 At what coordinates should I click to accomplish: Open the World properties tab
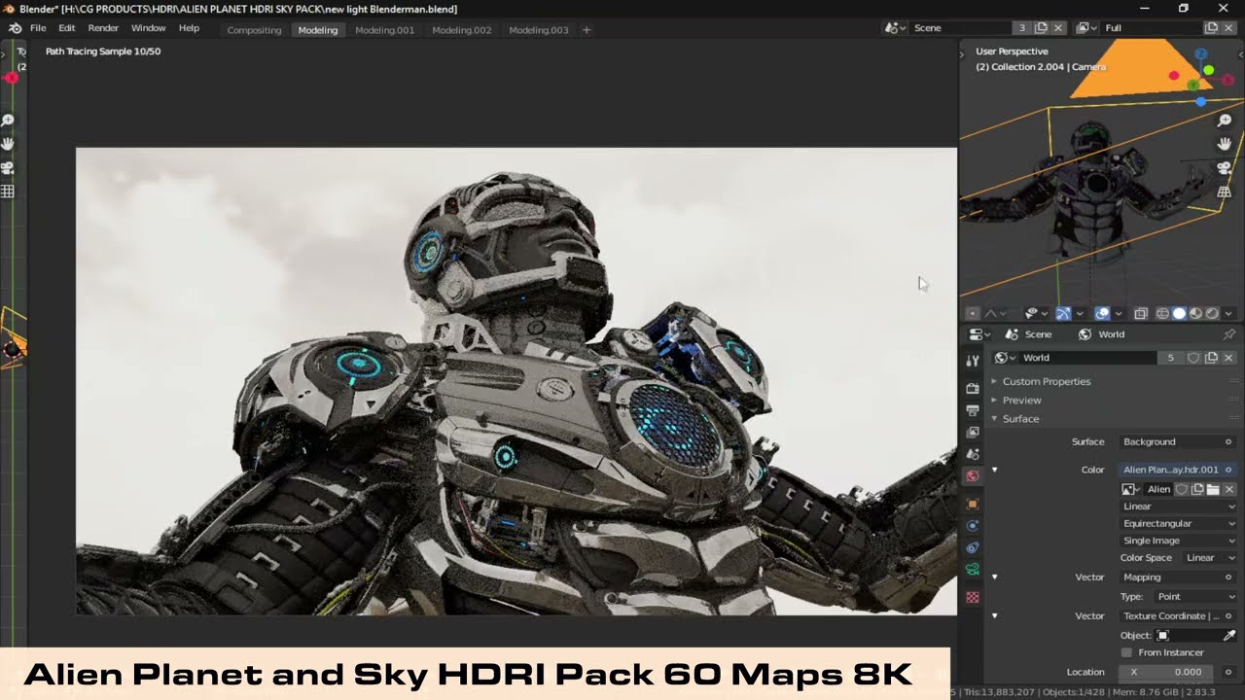coord(972,476)
